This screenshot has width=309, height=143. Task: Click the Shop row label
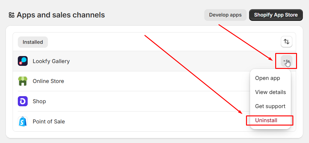[x=39, y=101]
